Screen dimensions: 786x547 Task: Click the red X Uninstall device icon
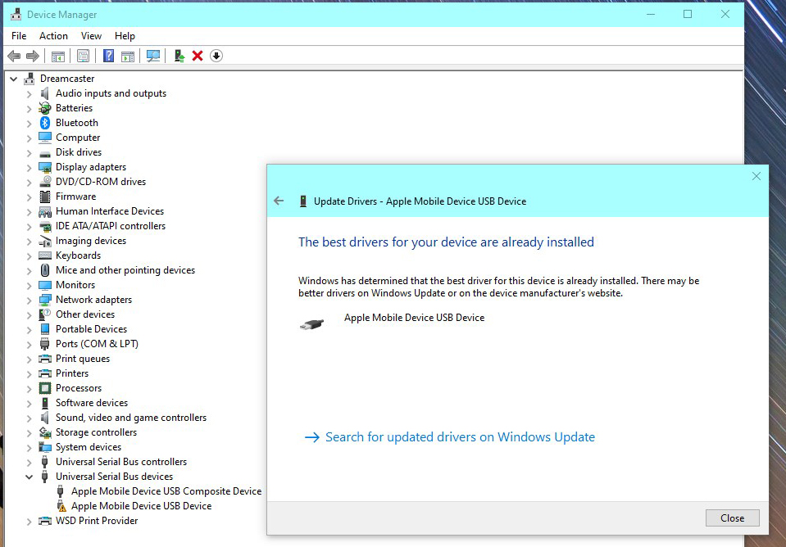point(198,56)
